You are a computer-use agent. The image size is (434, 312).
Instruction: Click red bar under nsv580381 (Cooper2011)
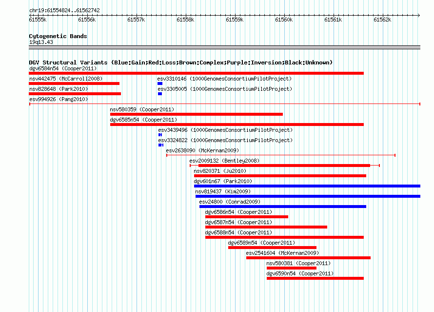pyautogui.click(x=292, y=268)
